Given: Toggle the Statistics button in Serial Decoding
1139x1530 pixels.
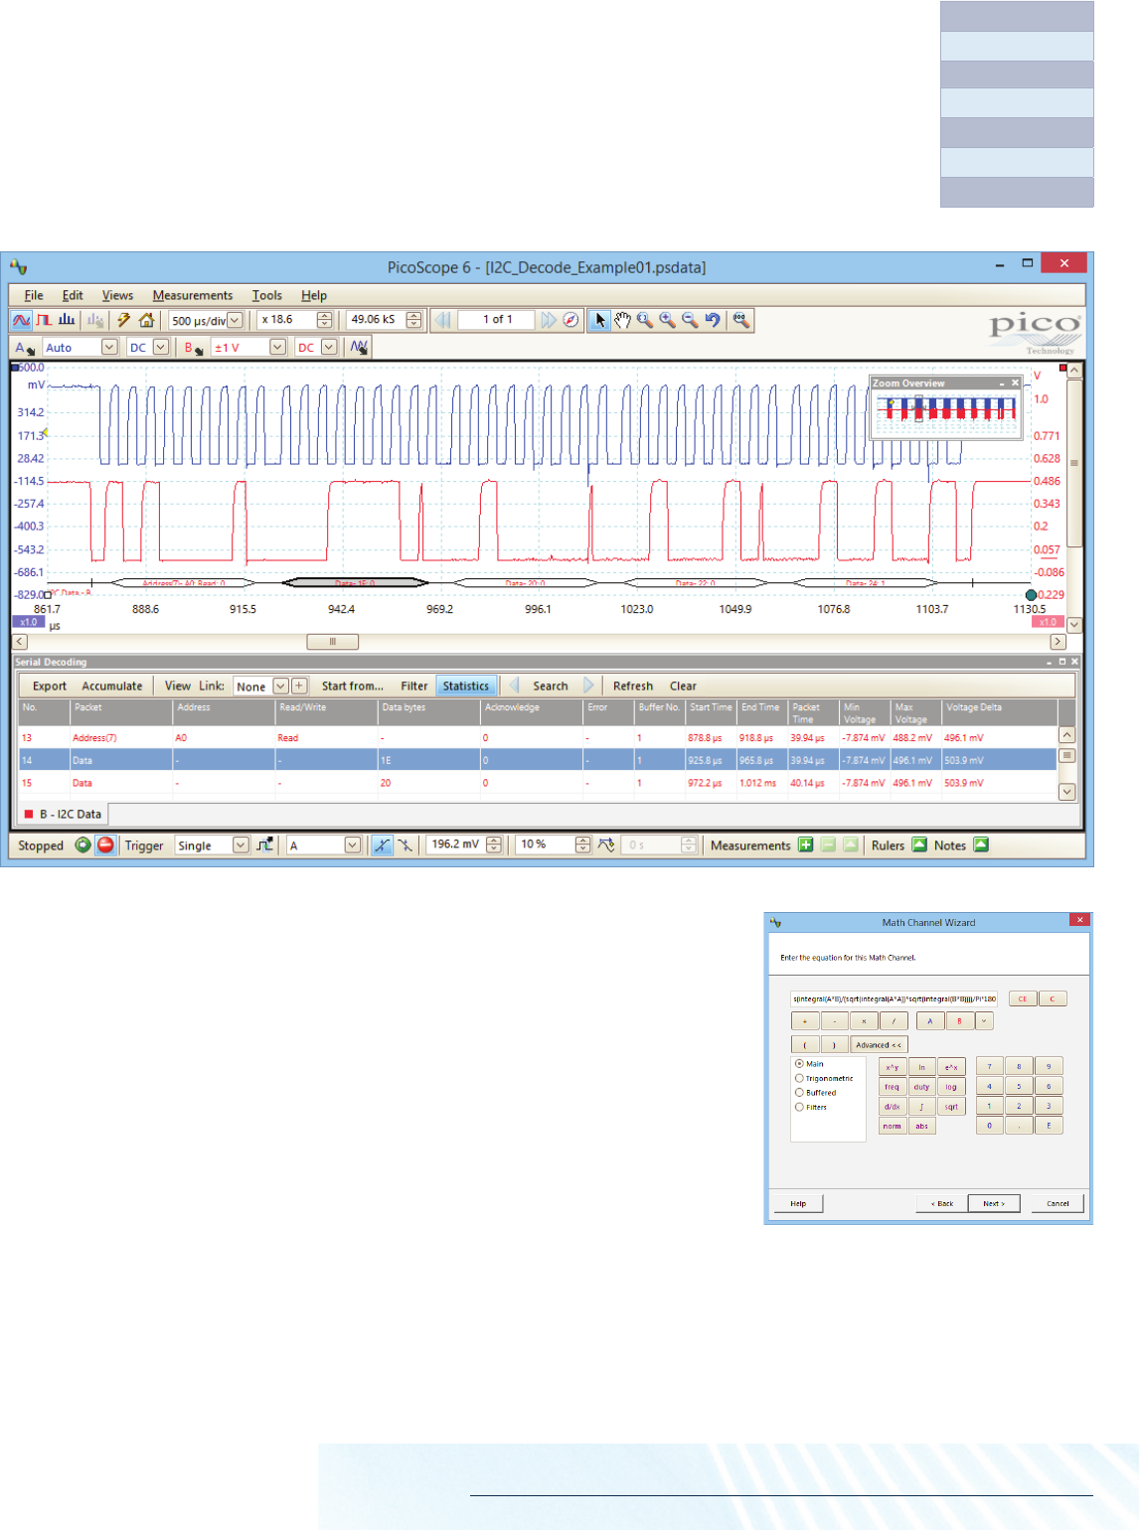Looking at the screenshot, I should tap(466, 686).
